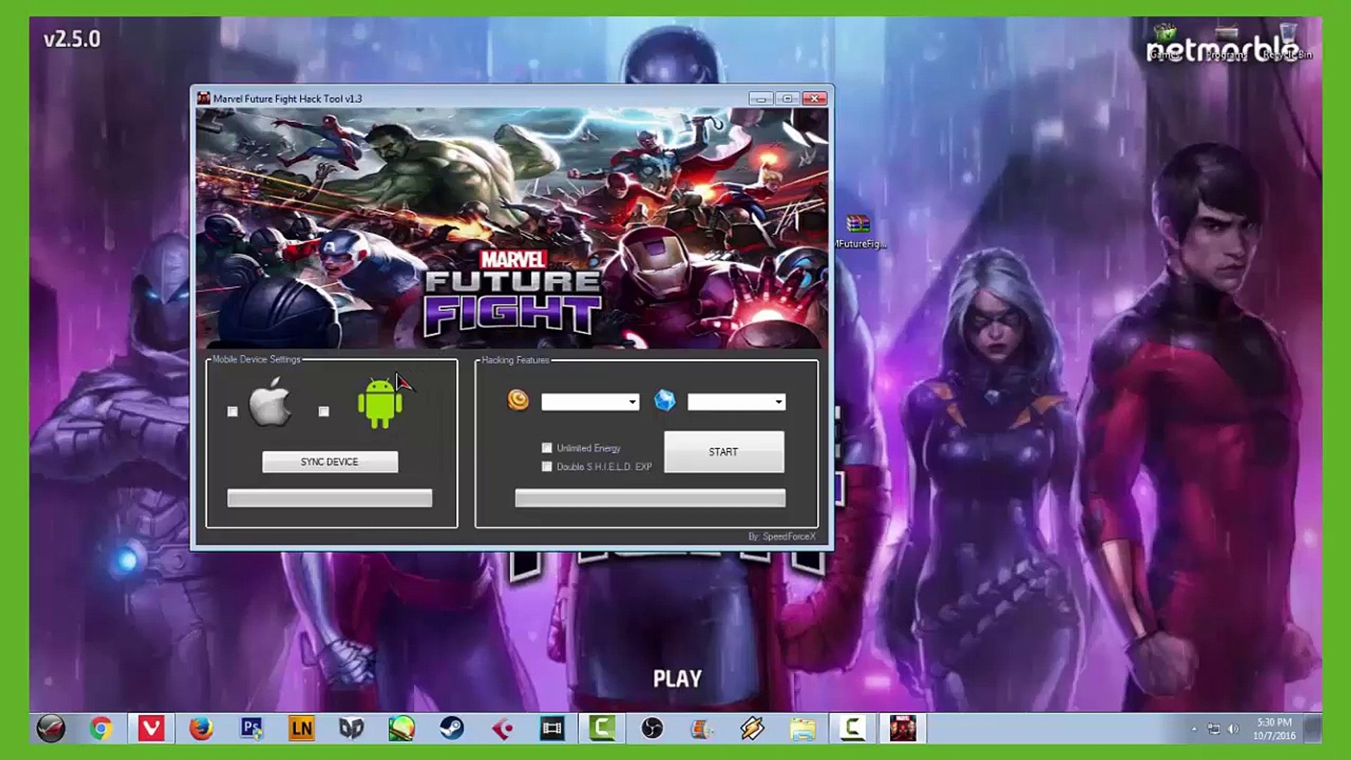Click the taskbar clock showing 5:30 PM
Viewport: 1351px width, 760px height.
click(1274, 729)
